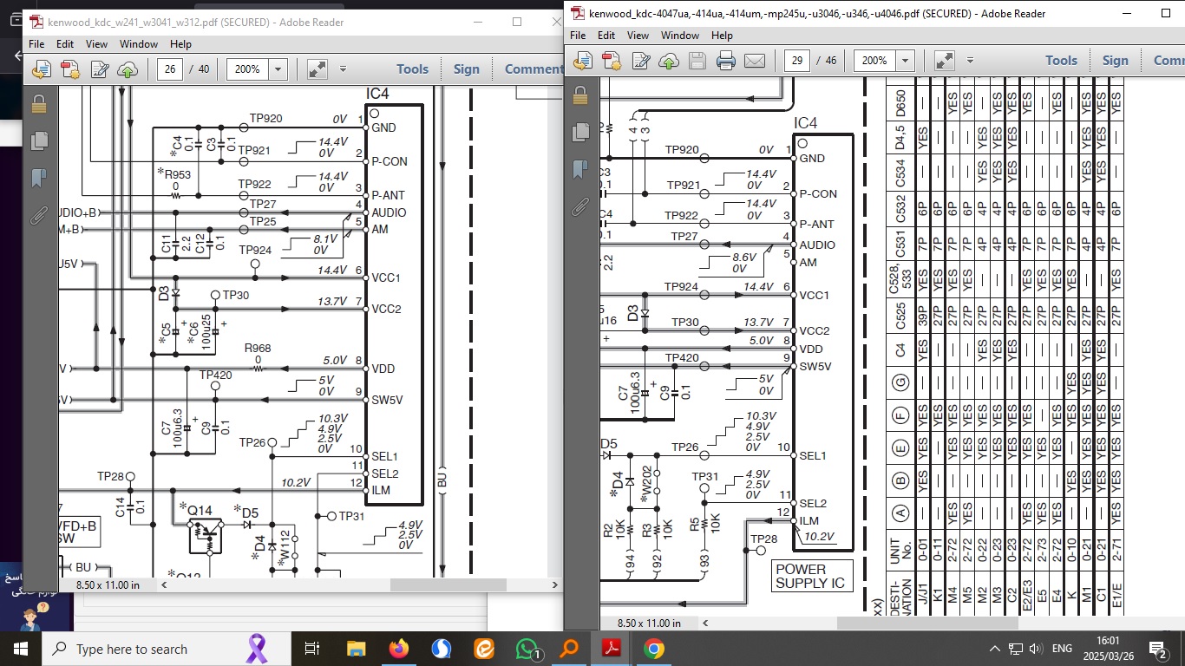Click email envelope icon in right window
Viewport: 1185px width, 666px height.
pyautogui.click(x=755, y=61)
